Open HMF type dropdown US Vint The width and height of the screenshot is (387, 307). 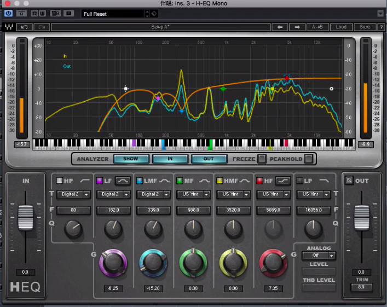[x=234, y=194]
